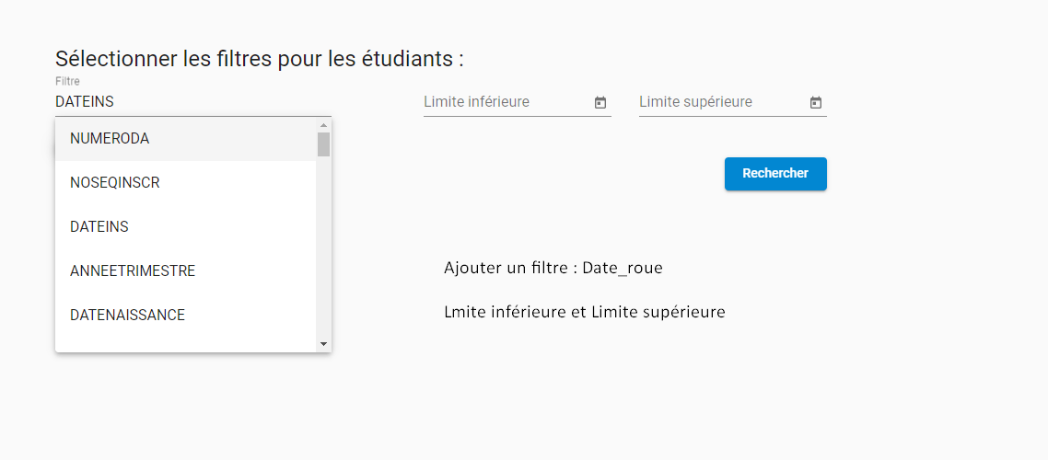Click the note Ajouter un filtre : Date_roue
Viewport: 1048px width, 460px height.
tap(553, 269)
